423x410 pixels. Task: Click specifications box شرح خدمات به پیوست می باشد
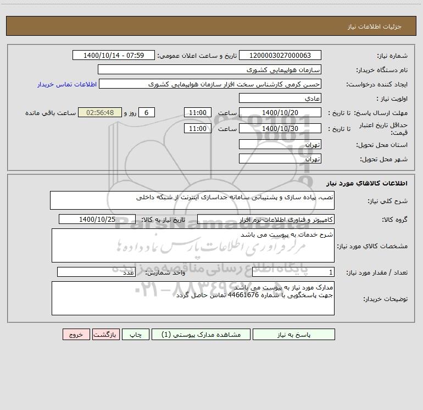tap(193, 245)
